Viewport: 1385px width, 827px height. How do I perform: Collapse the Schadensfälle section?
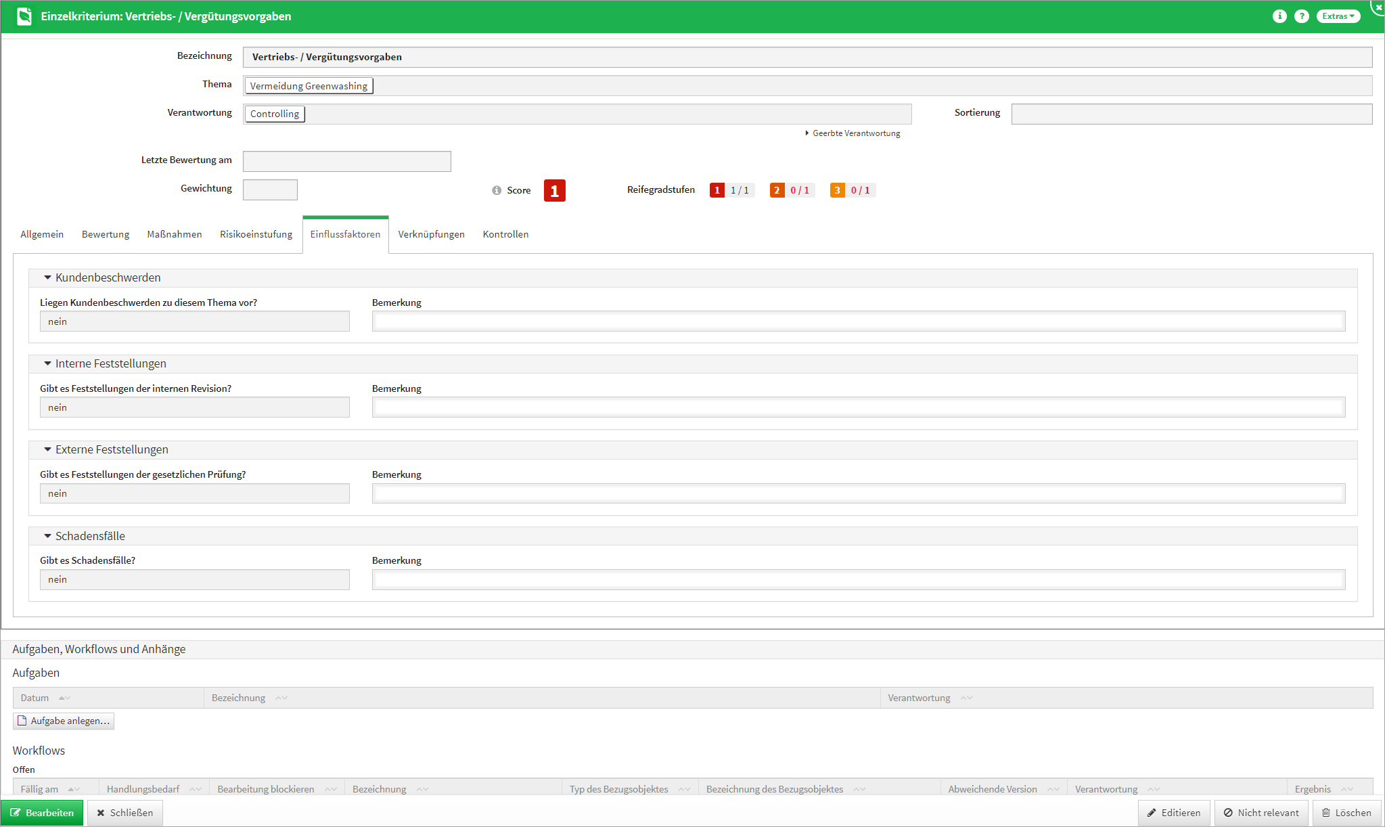(48, 536)
